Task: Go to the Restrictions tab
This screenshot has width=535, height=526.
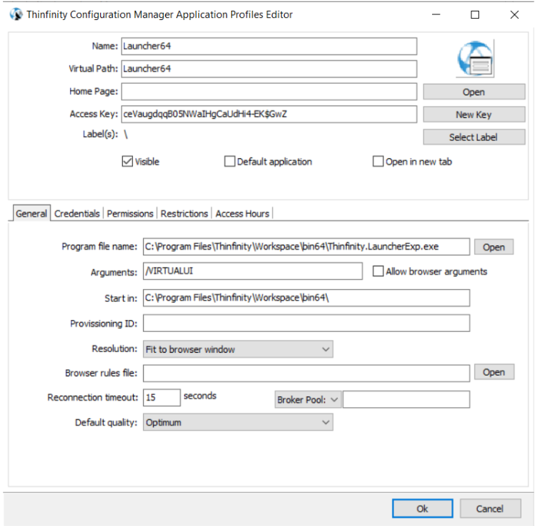Action: coord(185,214)
